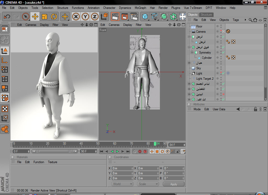This screenshot has width=268, height=195.
Task: Open Cameras menu in the Front viewport
Action: 114,25
